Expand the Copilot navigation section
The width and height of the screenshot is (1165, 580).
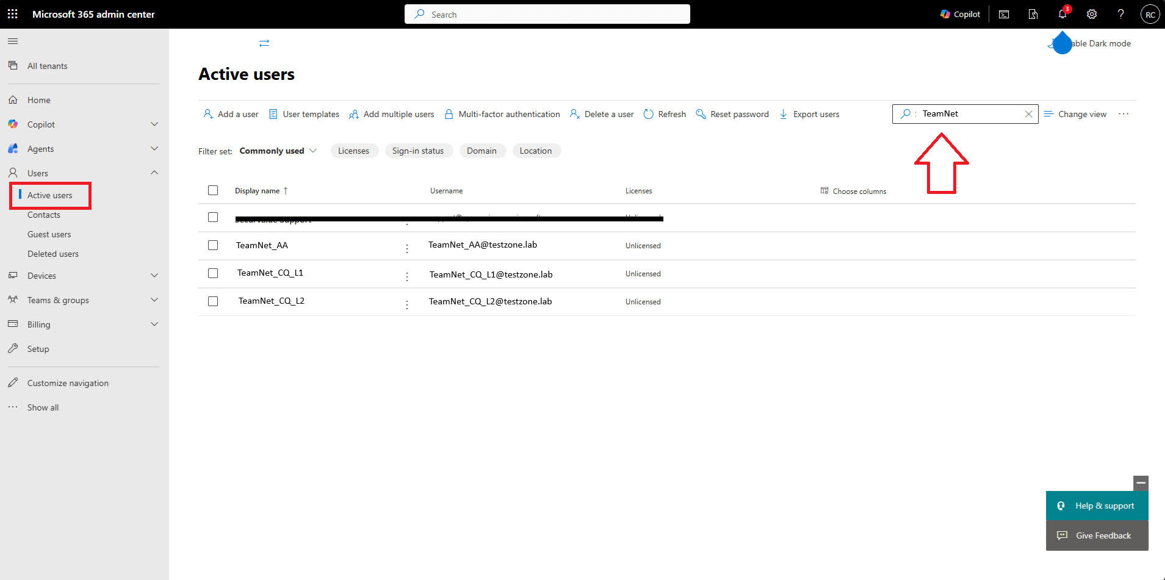[x=154, y=124]
